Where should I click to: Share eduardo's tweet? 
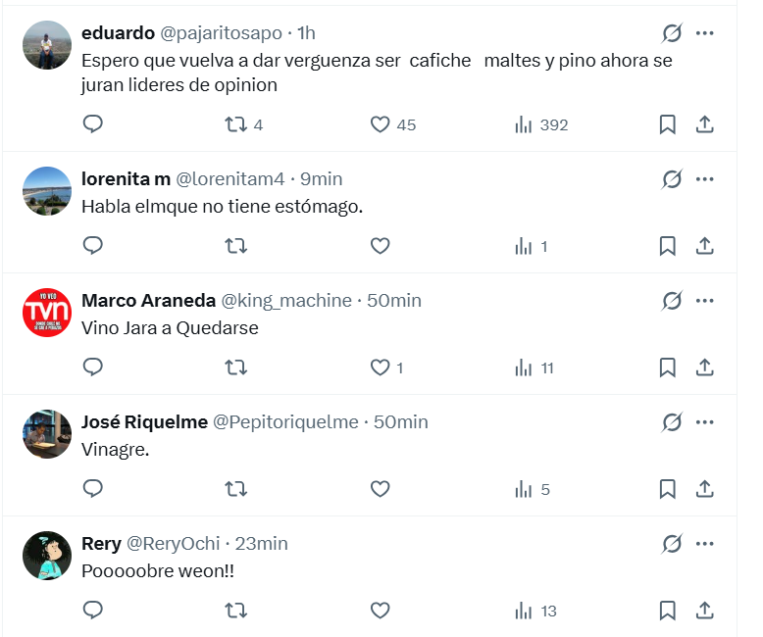point(704,124)
